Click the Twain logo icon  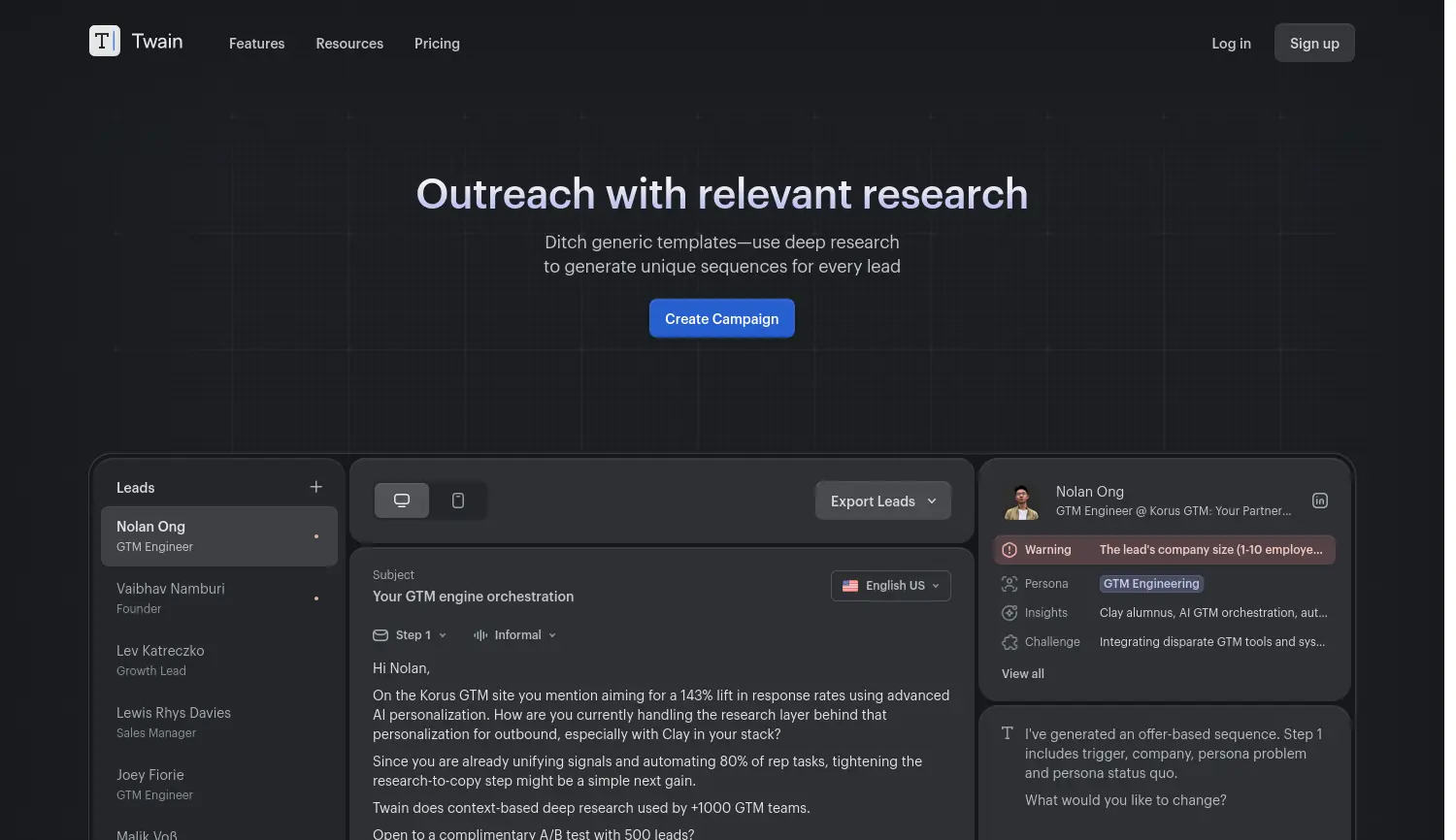105,41
